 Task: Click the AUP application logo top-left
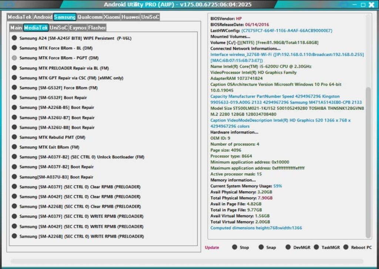[x=9, y=4]
